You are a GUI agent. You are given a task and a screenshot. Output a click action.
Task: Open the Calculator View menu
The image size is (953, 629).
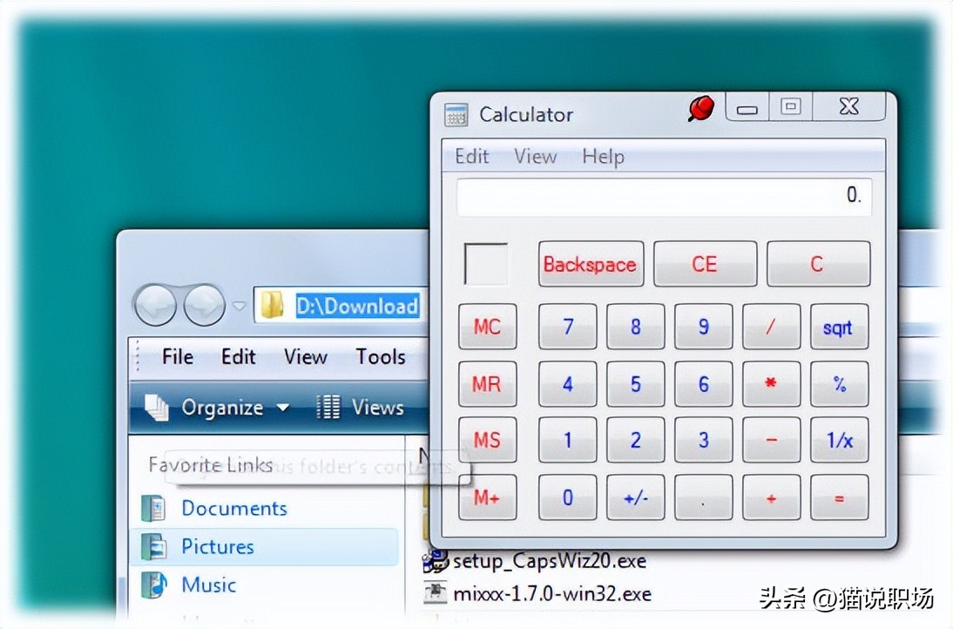[535, 157]
